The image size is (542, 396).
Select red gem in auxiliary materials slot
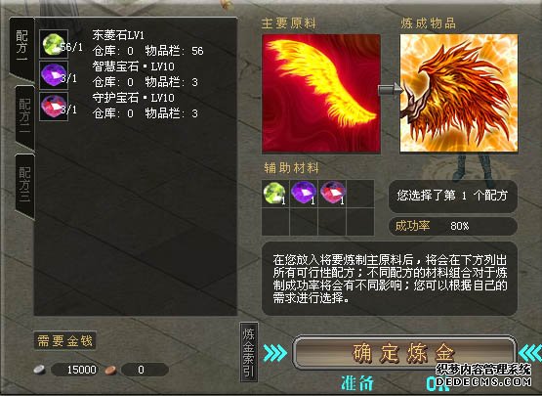coord(332,194)
